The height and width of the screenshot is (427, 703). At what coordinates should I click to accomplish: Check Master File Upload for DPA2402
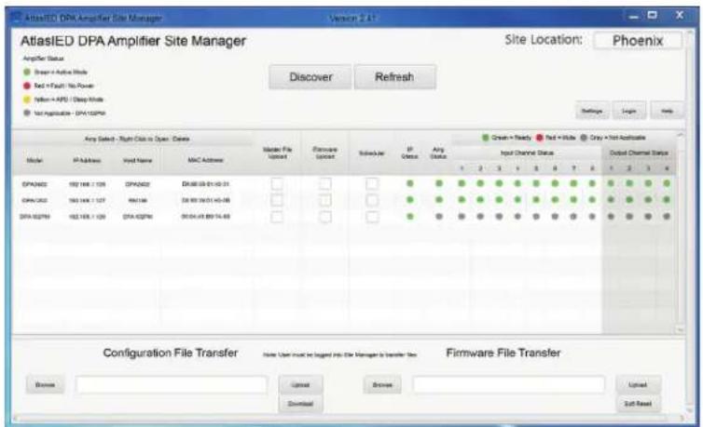[x=277, y=184]
